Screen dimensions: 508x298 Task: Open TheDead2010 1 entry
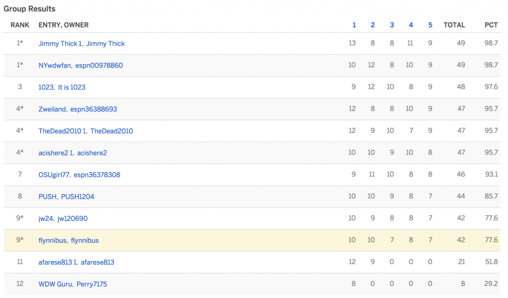pos(63,131)
